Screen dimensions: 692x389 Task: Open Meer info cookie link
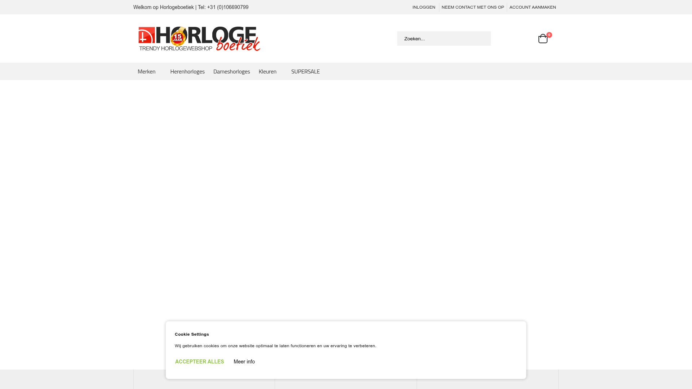pos(244,362)
